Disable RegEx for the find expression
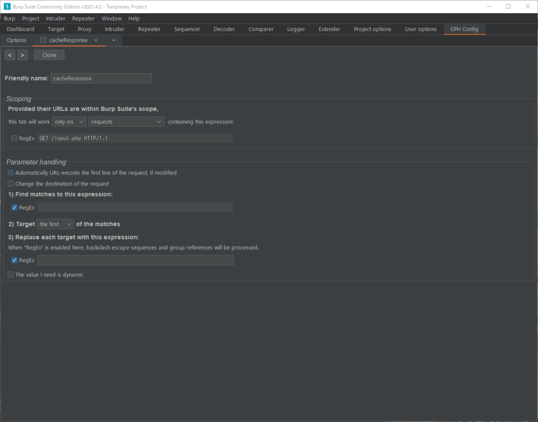This screenshot has height=422, width=538. coord(14,207)
